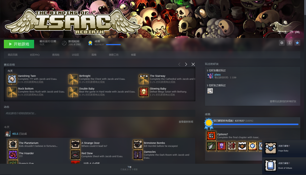Click header achievement progress bar
Screen dimensions: 306x175
tap(113, 45)
